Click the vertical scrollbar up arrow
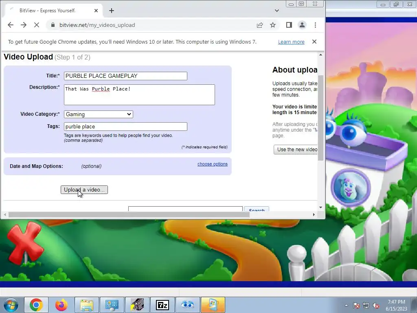The height and width of the screenshot is (313, 417). pyautogui.click(x=320, y=55)
